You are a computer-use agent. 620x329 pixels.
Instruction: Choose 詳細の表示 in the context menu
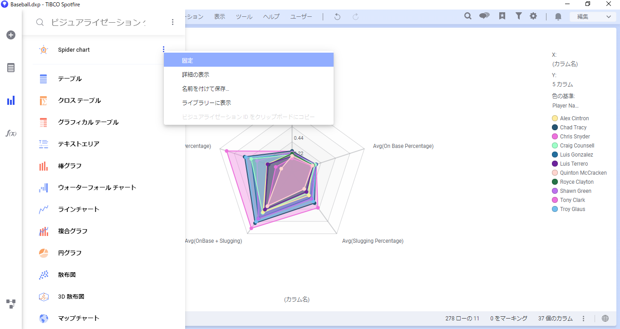click(249, 74)
